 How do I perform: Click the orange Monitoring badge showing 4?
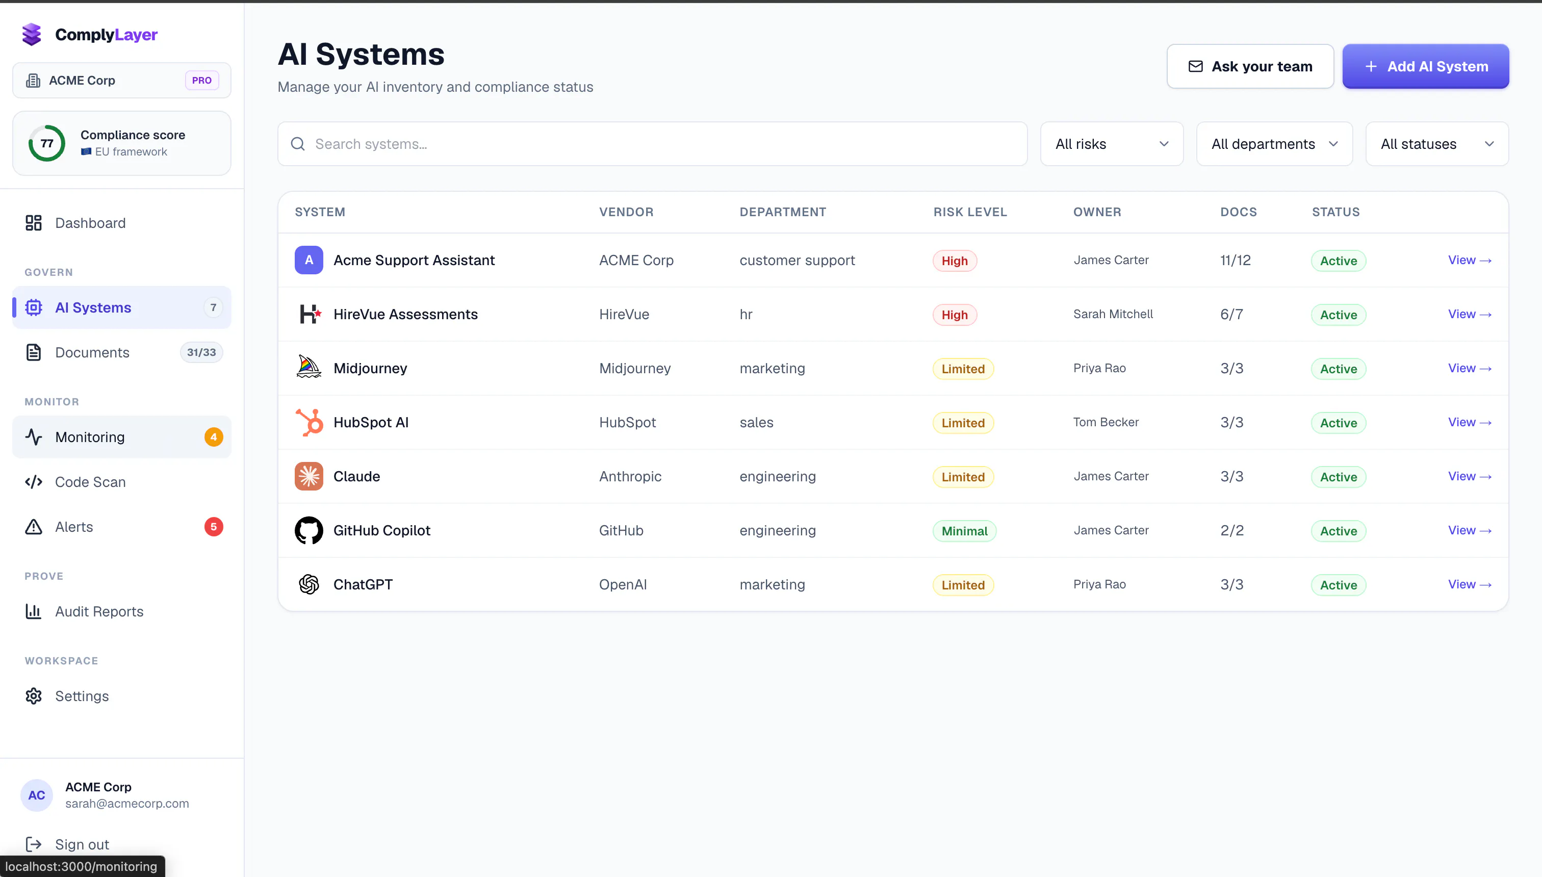click(214, 436)
